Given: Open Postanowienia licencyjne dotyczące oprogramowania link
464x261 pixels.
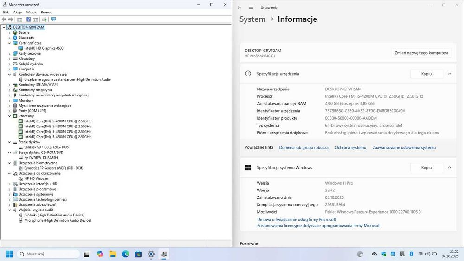Looking at the screenshot, I should pos(319,225).
